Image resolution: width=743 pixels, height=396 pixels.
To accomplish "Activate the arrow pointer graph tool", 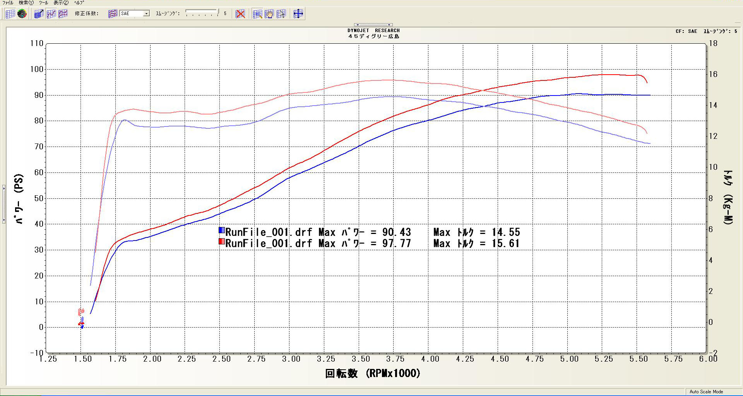I will pyautogui.click(x=281, y=14).
